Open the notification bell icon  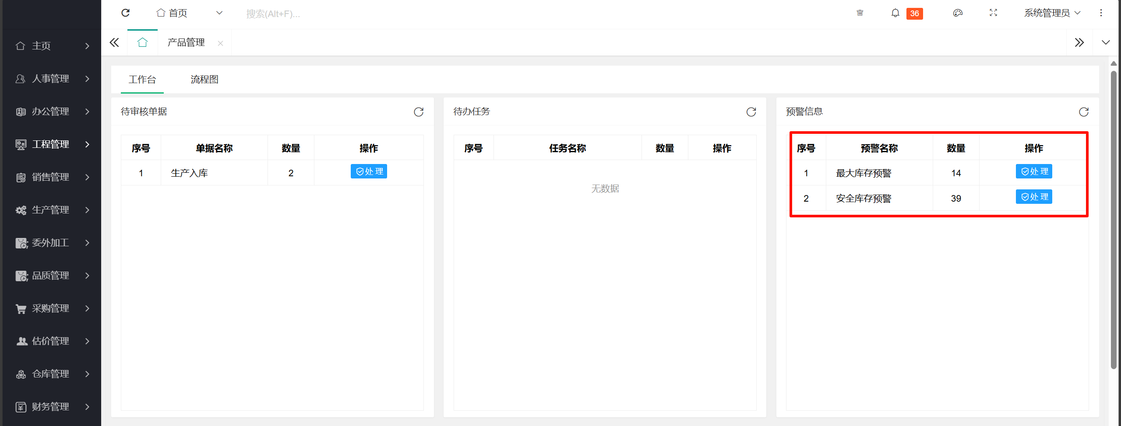point(895,13)
